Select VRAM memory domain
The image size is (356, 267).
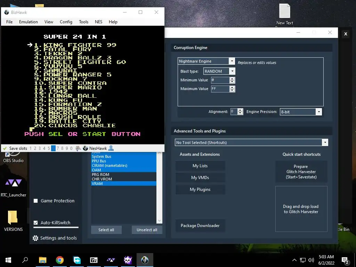(124, 184)
